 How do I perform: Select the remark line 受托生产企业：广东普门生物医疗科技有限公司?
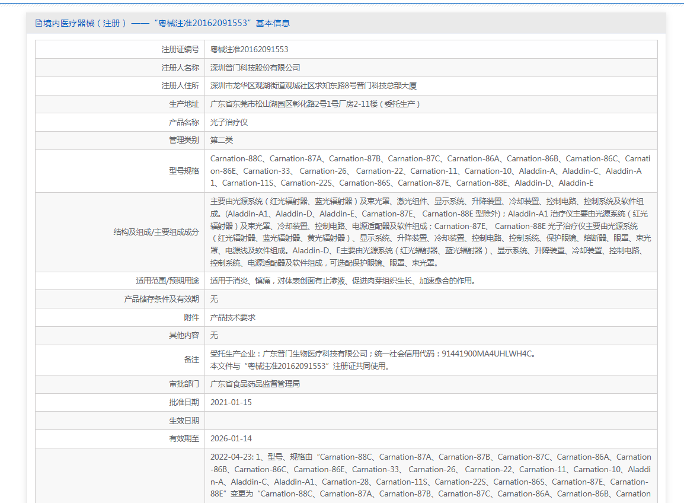(373, 354)
